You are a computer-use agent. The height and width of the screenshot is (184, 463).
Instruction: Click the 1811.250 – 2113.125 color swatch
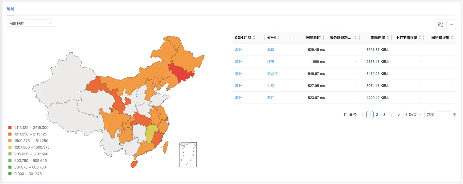10,134
